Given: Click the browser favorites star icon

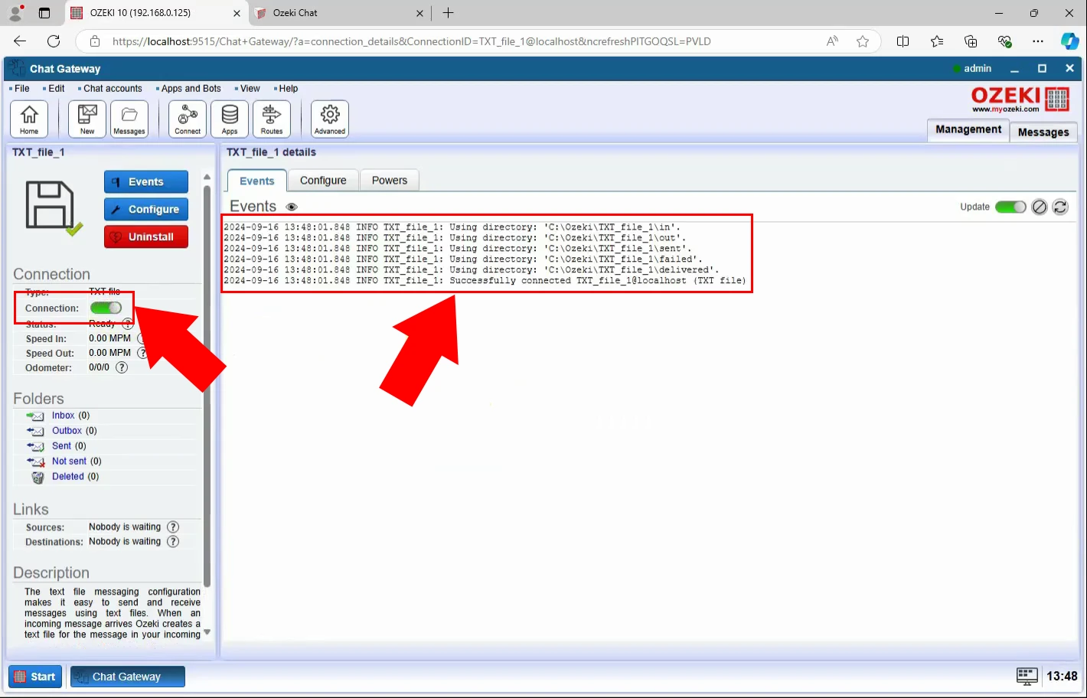Looking at the screenshot, I should [863, 41].
